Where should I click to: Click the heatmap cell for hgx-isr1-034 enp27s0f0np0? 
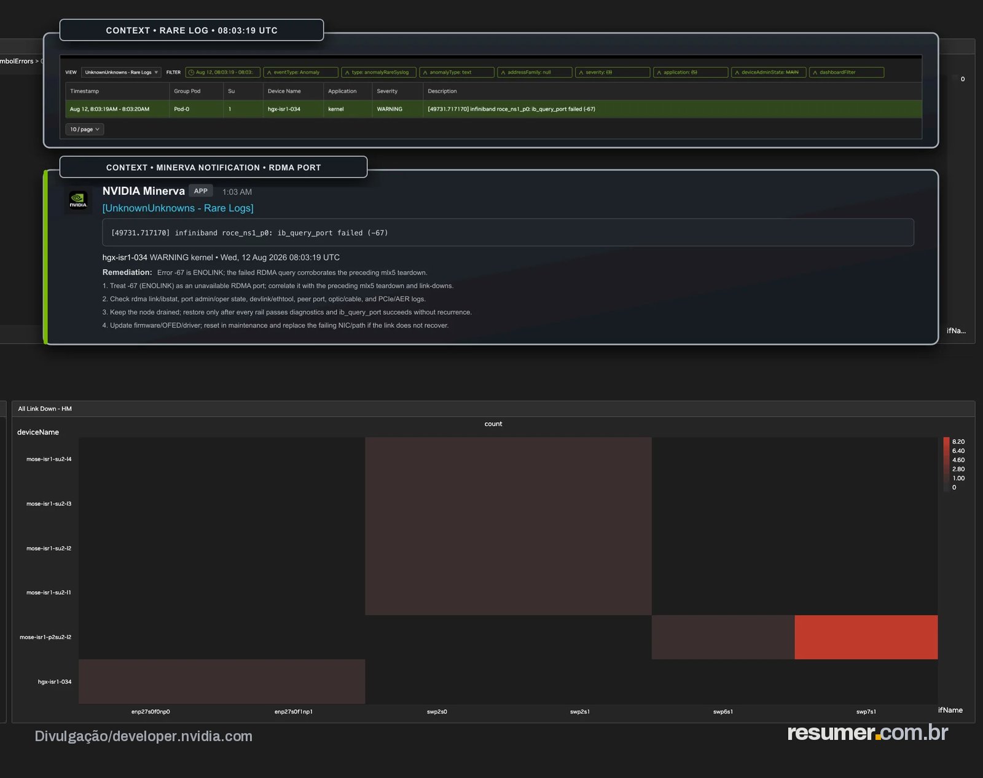click(151, 682)
